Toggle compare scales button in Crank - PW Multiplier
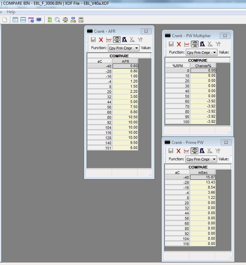Image resolution: width=246 pixels, height=265 pixels. coord(195,44)
